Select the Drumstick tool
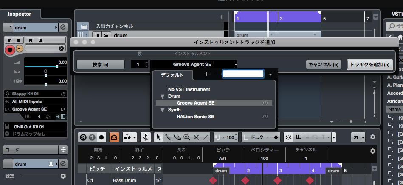403x185 pixels. pyautogui.click(x=168, y=137)
